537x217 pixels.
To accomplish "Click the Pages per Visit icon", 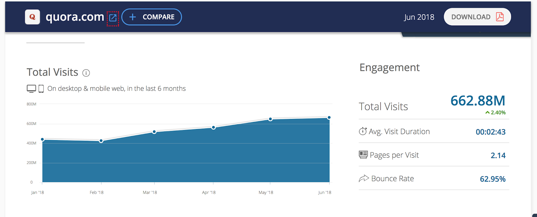I will (x=363, y=155).
